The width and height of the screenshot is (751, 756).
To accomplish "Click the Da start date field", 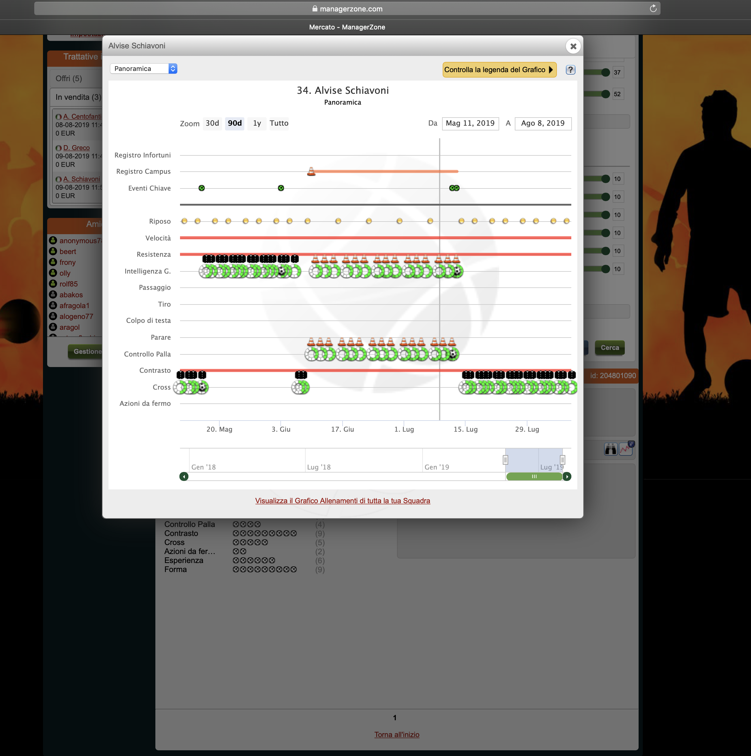I will point(470,123).
